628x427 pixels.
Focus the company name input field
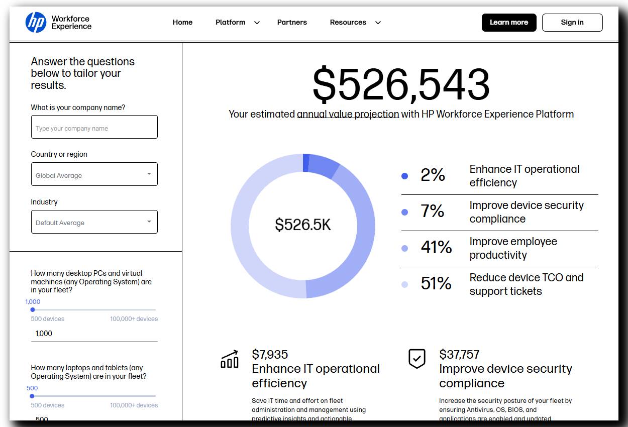(94, 127)
